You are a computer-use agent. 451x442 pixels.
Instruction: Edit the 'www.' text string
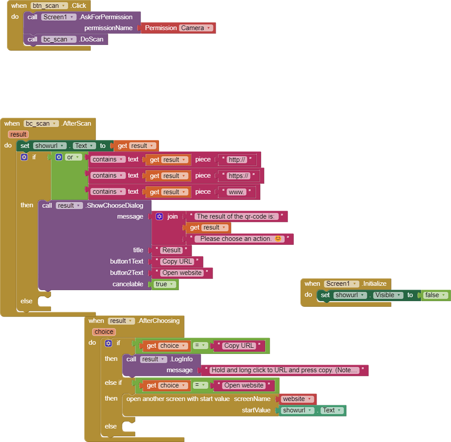tap(237, 192)
